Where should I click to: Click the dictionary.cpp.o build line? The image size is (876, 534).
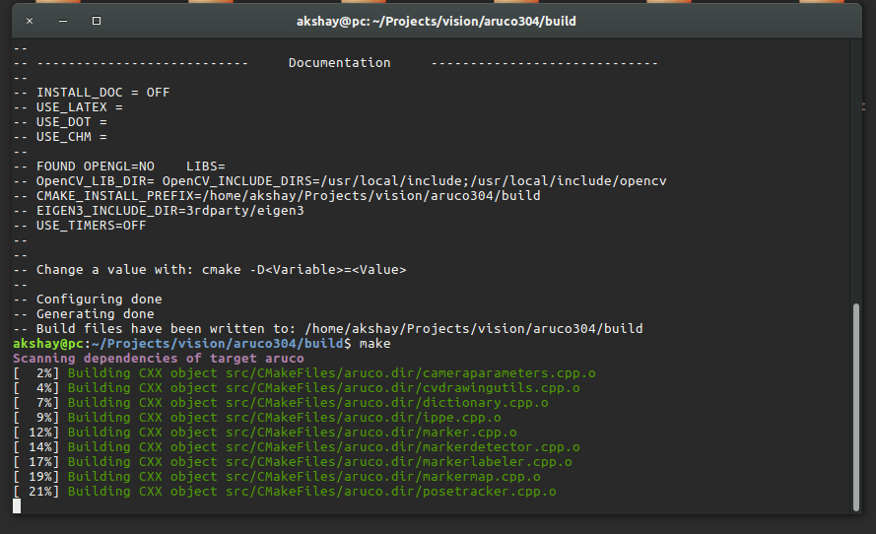tap(281, 403)
